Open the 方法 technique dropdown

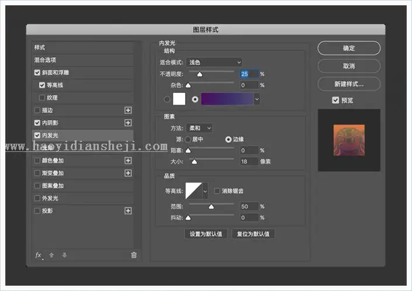199,128
